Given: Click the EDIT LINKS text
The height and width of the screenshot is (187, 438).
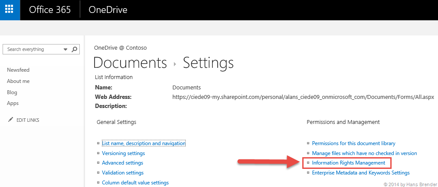Looking at the screenshot, I should coord(28,120).
